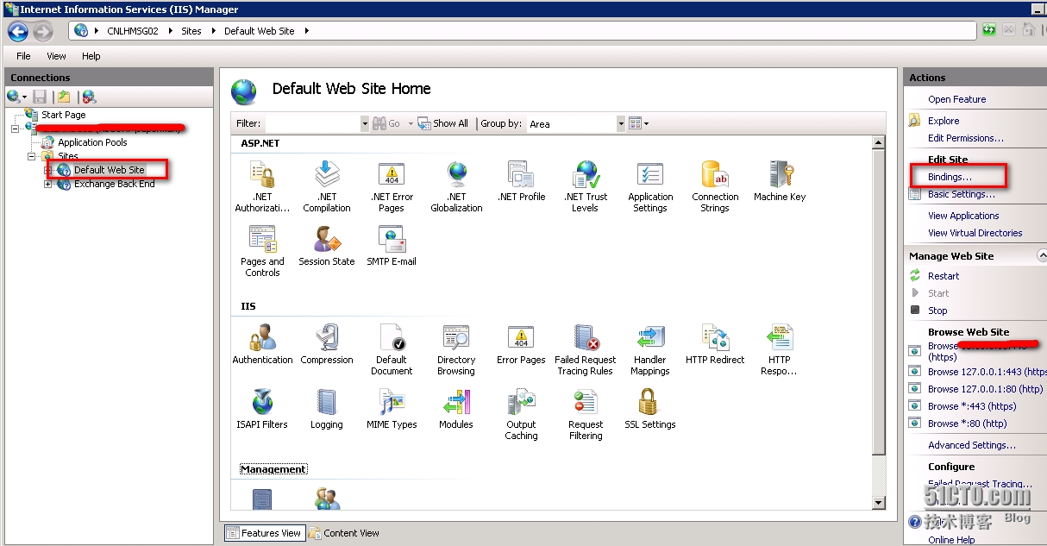Open .NET Profile feature
Viewport: 1047px width, 546px height.
pyautogui.click(x=521, y=181)
